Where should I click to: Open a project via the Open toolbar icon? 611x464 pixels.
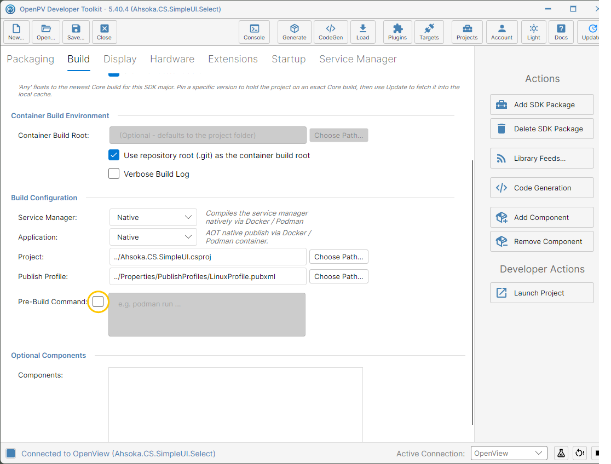tap(46, 32)
